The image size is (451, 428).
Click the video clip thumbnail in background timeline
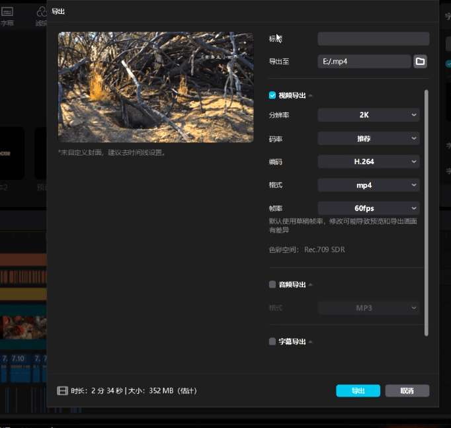point(24,327)
